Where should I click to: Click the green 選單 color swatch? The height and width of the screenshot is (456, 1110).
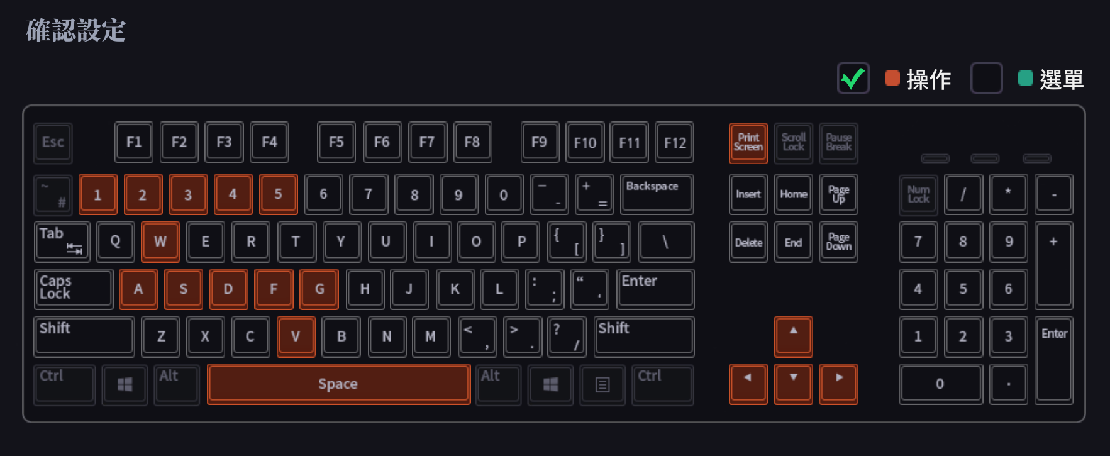click(1025, 78)
